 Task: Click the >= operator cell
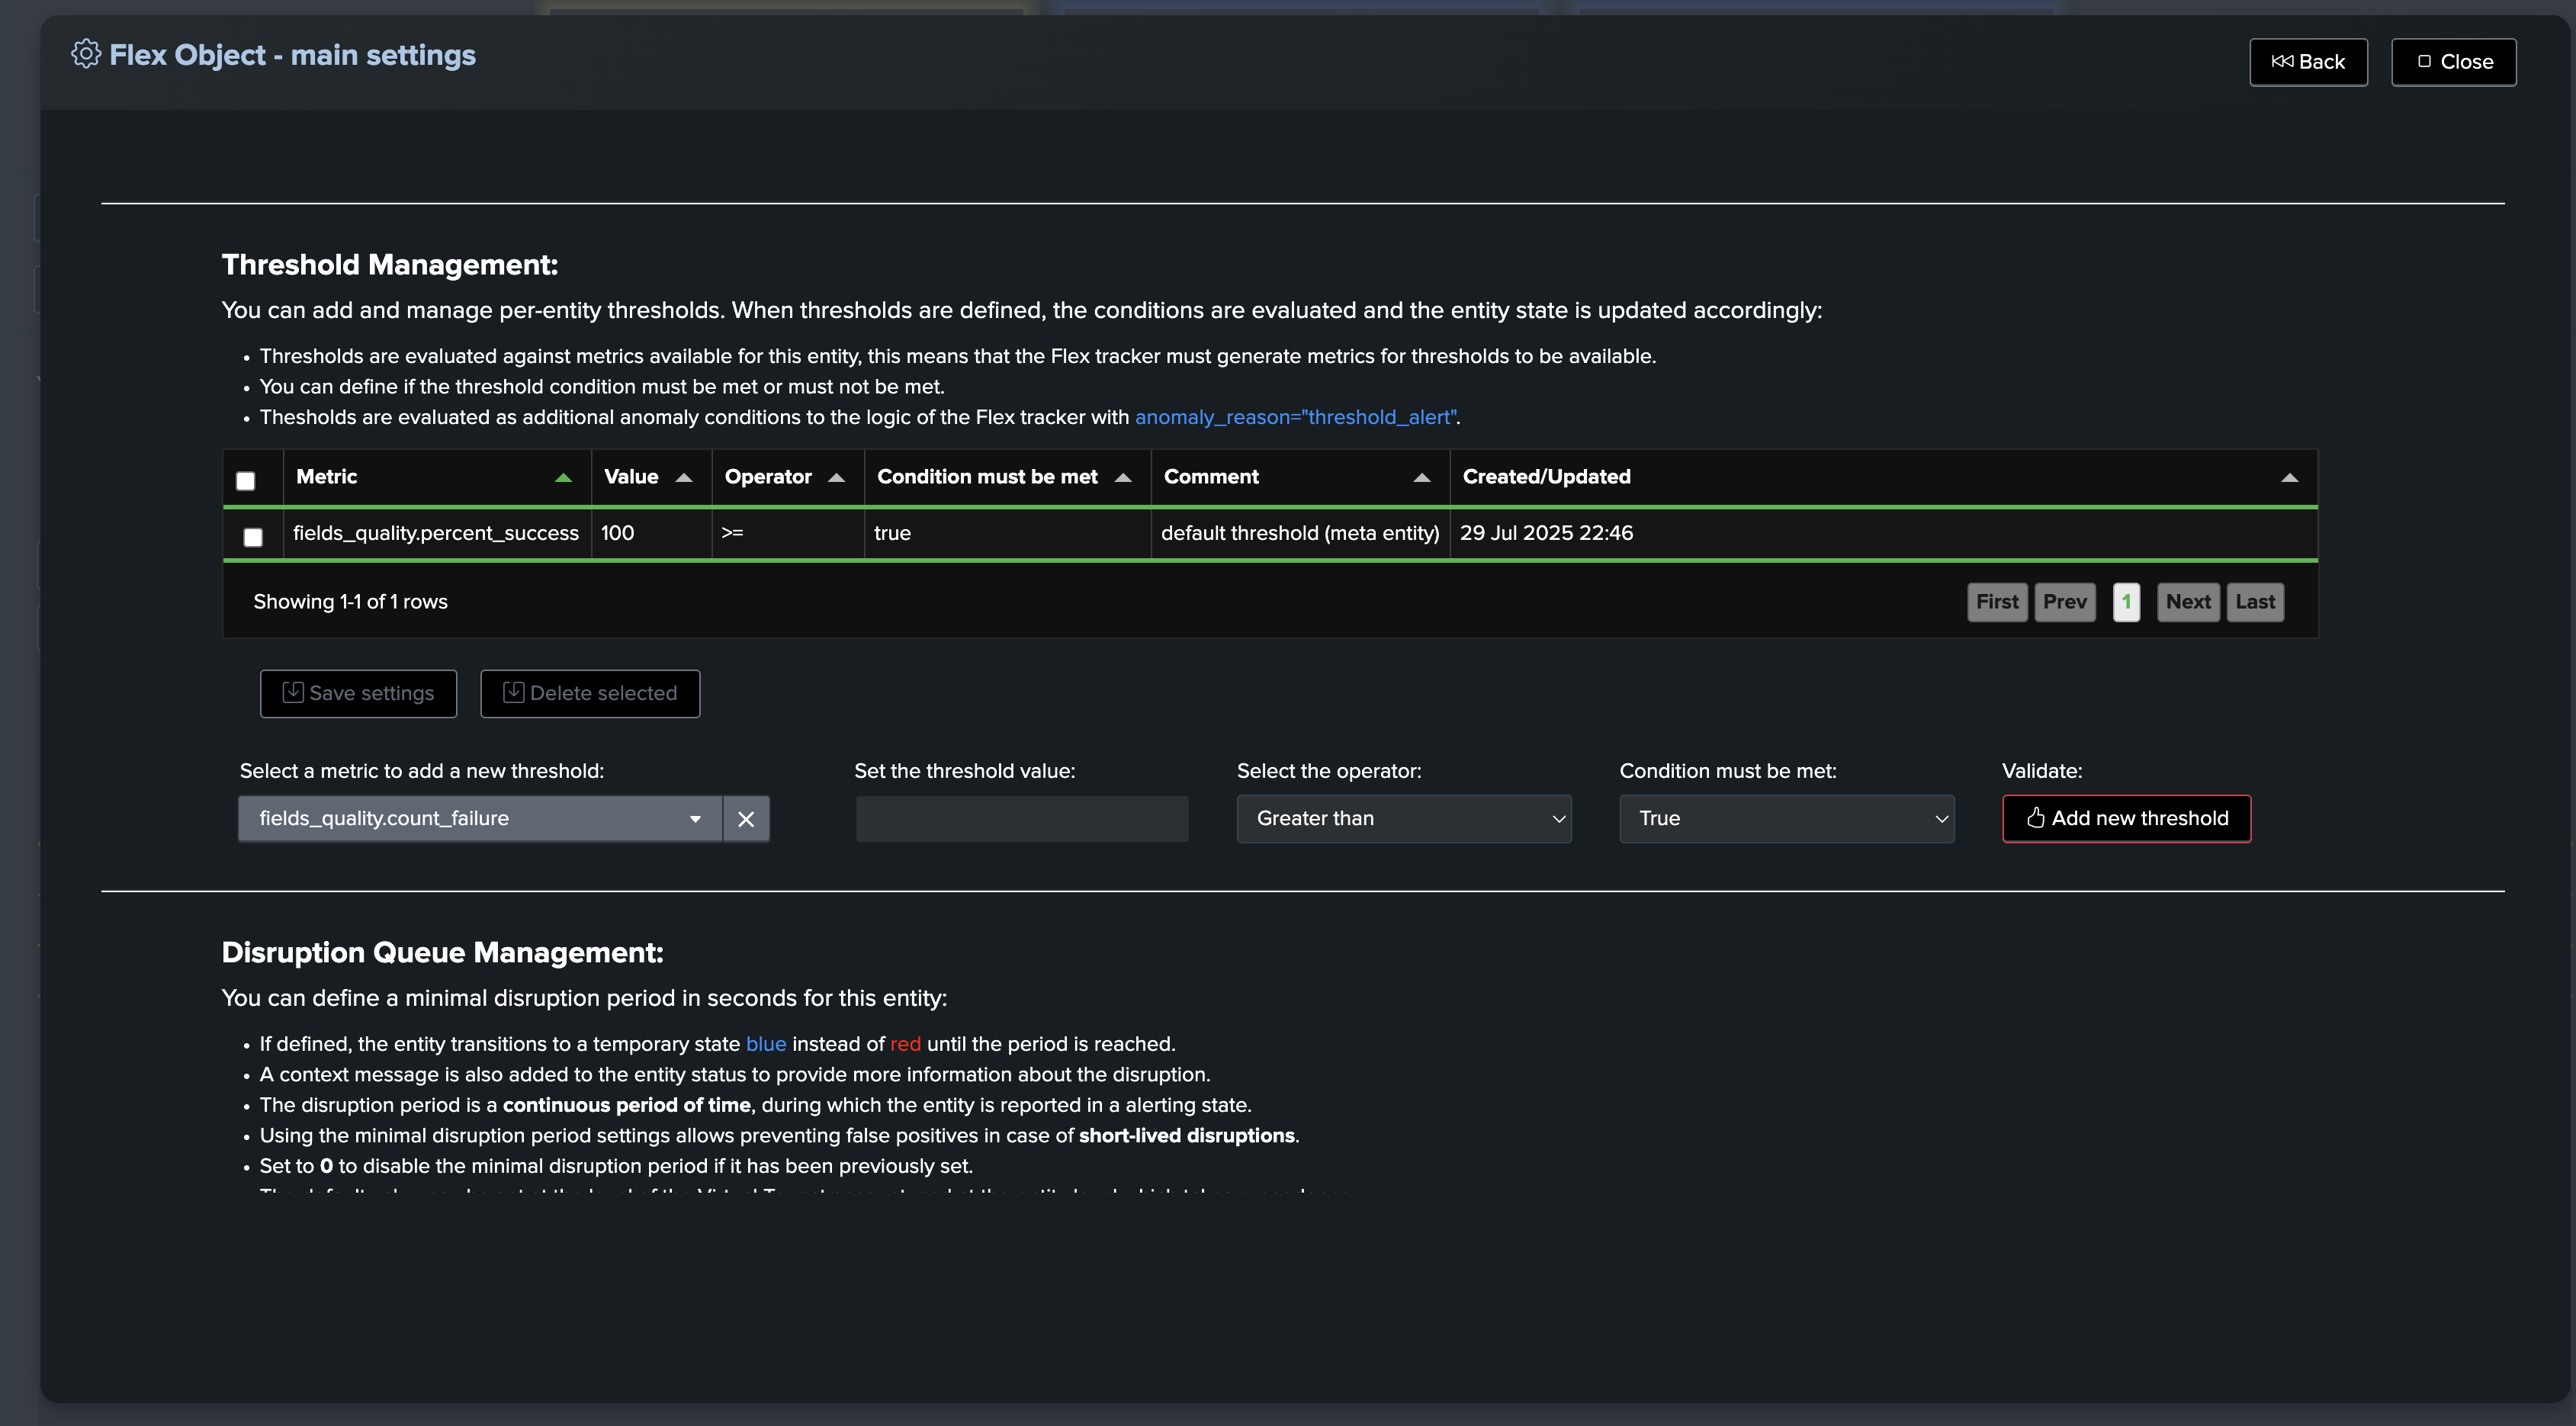[x=788, y=533]
